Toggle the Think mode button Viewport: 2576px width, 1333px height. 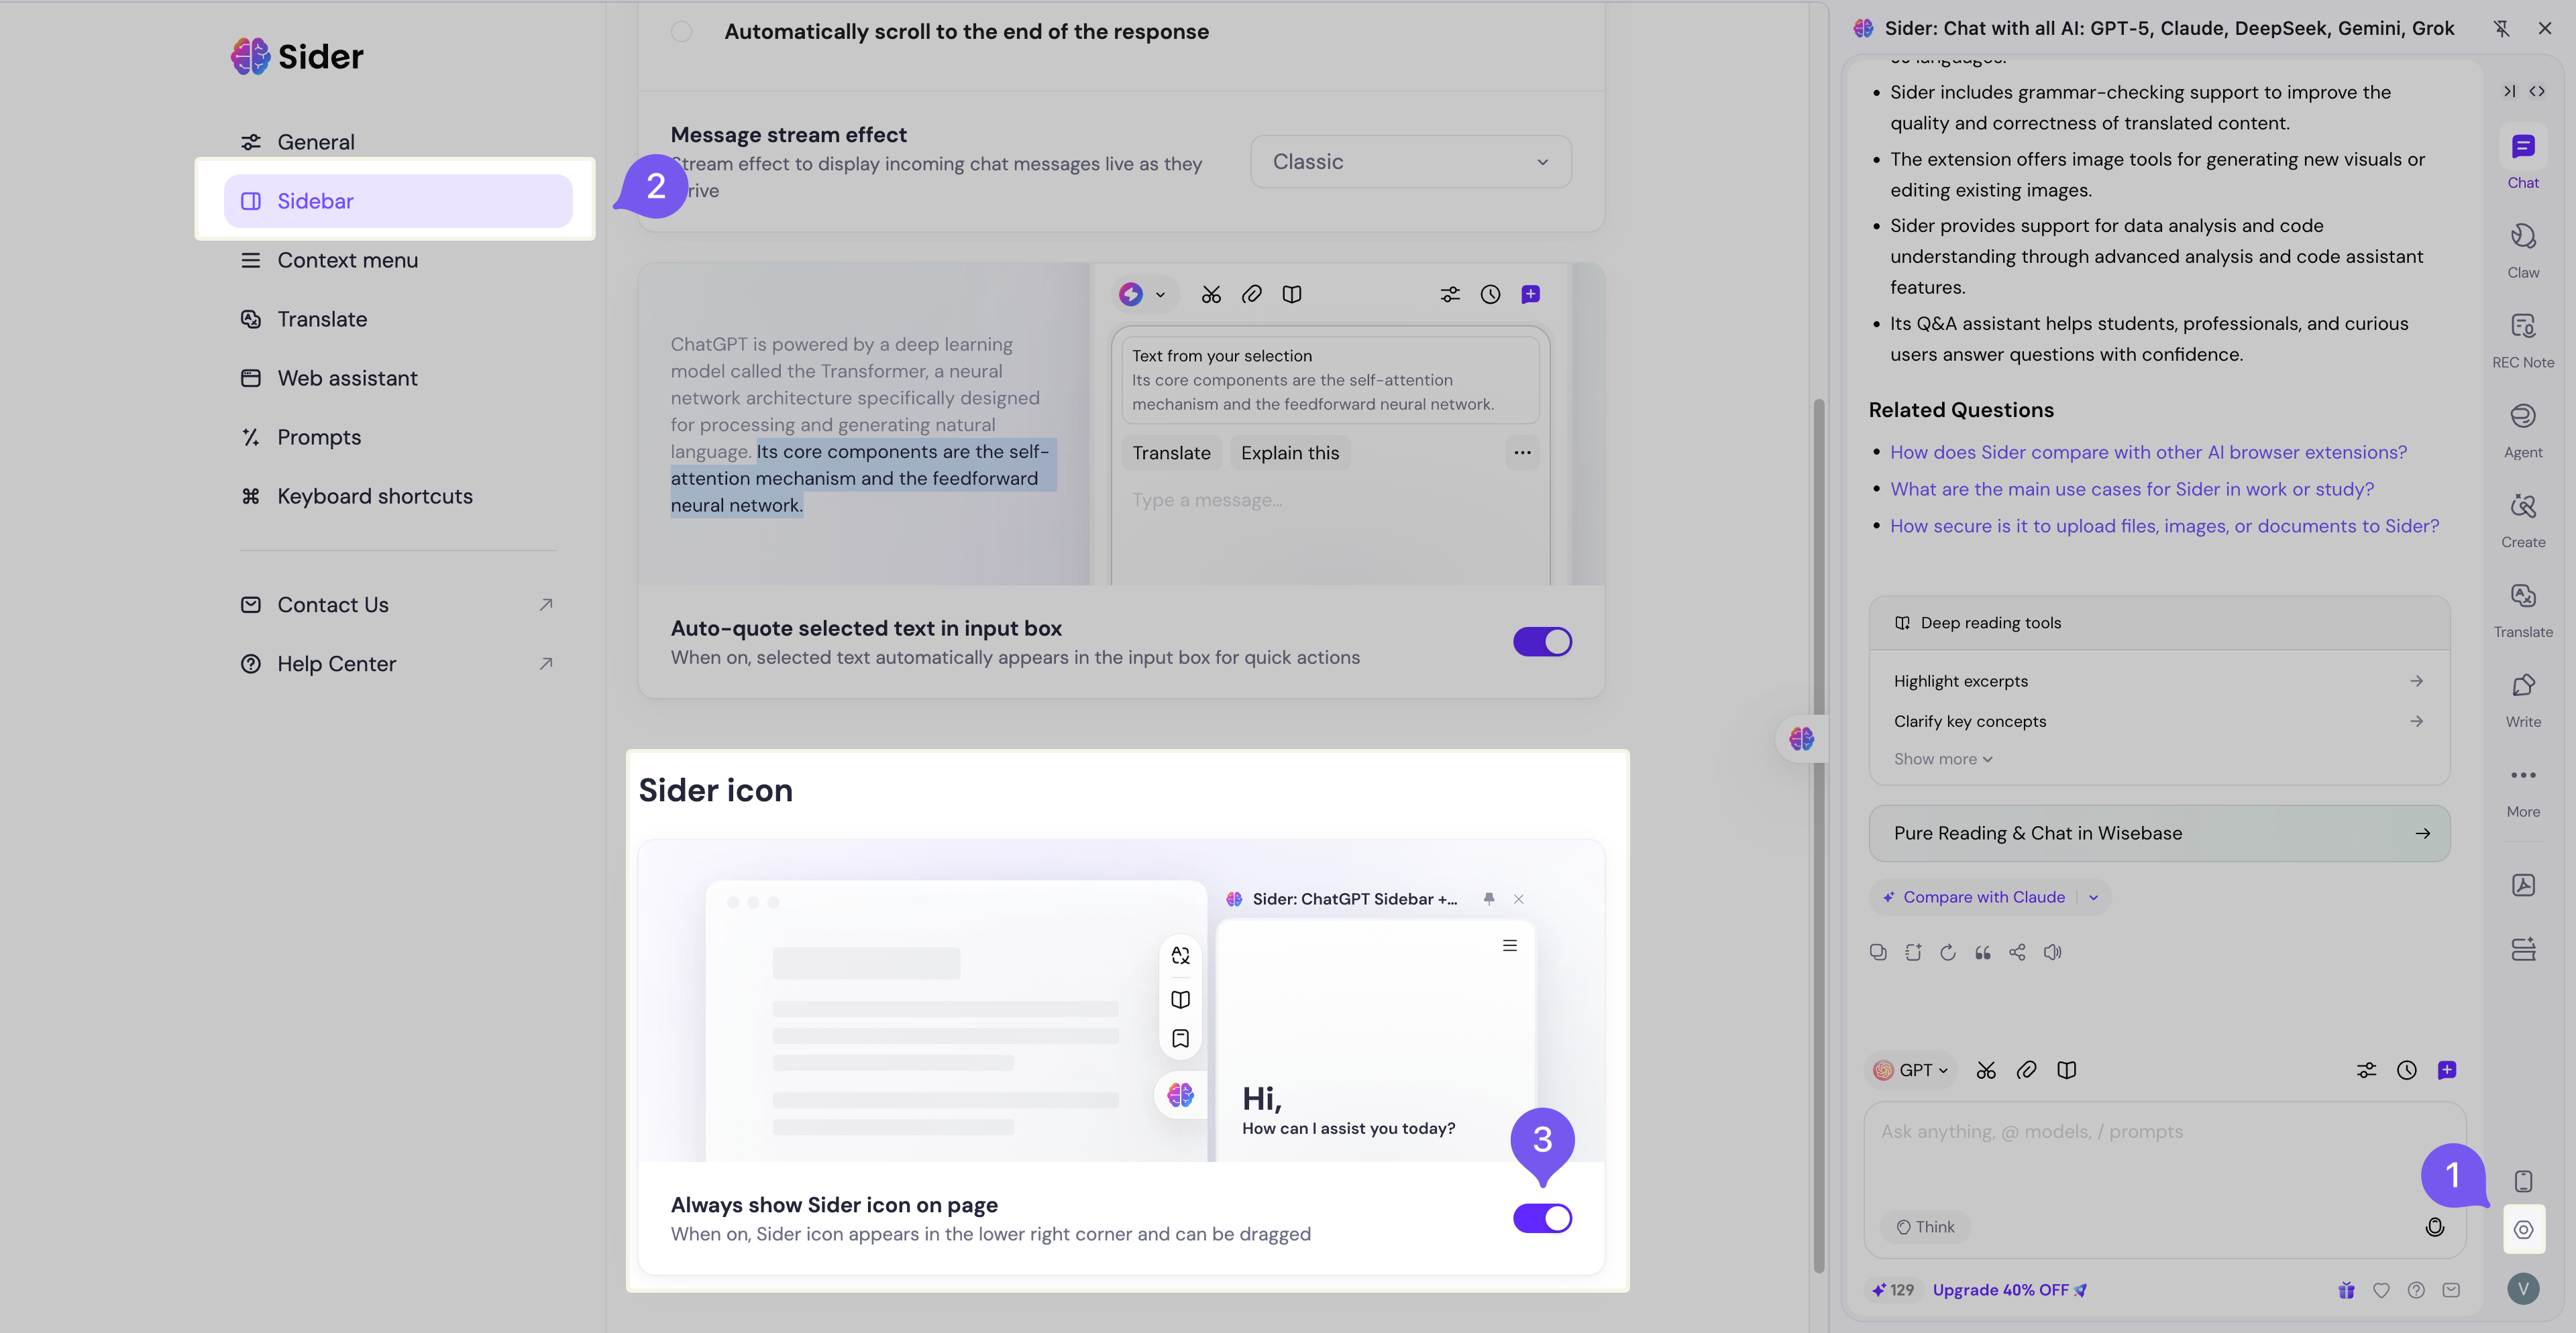click(x=1925, y=1227)
